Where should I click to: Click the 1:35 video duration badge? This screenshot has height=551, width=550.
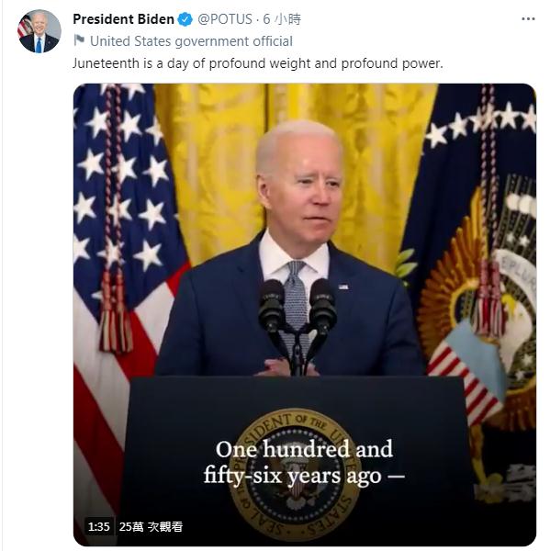coord(99,526)
